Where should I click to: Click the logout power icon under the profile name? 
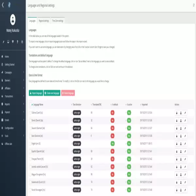click(22, 42)
